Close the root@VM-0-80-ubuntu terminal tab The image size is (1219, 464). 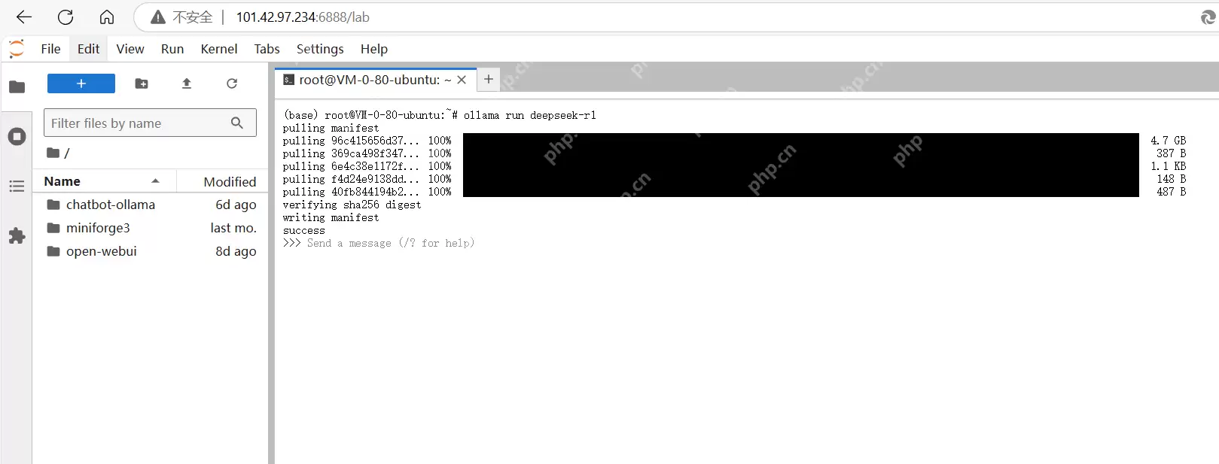tap(462, 80)
